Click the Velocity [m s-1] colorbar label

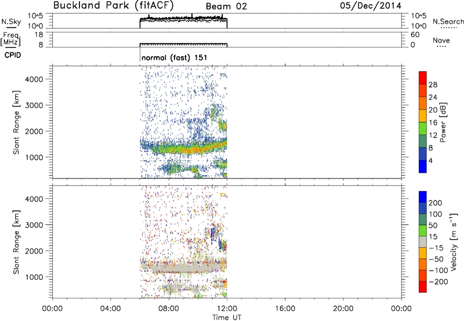(454, 242)
